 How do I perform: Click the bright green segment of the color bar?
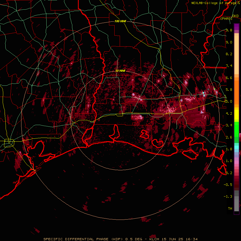pyautogui.click(x=236, y=129)
